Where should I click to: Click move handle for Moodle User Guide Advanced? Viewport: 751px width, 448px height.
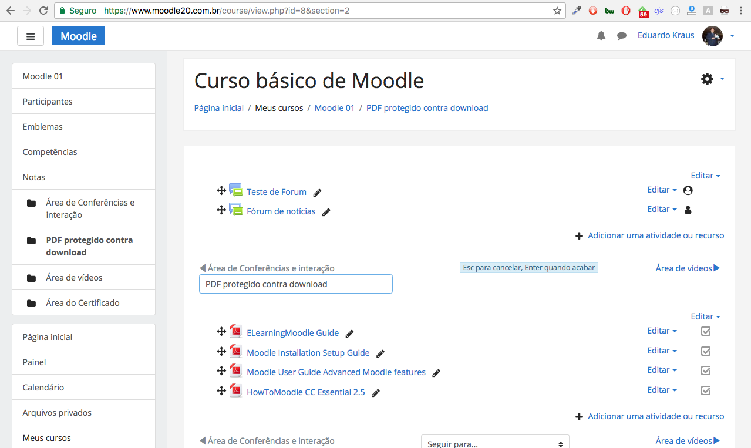221,370
